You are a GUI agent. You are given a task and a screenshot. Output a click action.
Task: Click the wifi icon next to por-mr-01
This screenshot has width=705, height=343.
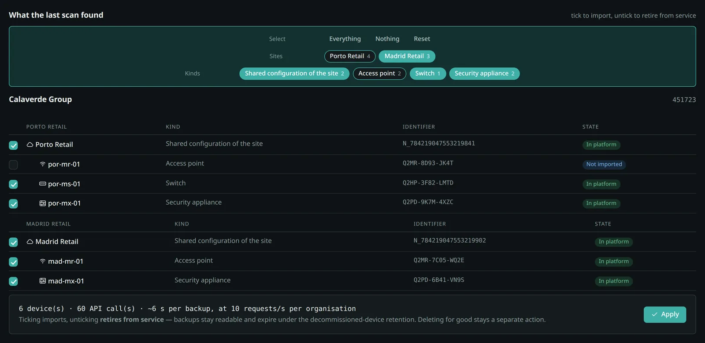click(43, 164)
